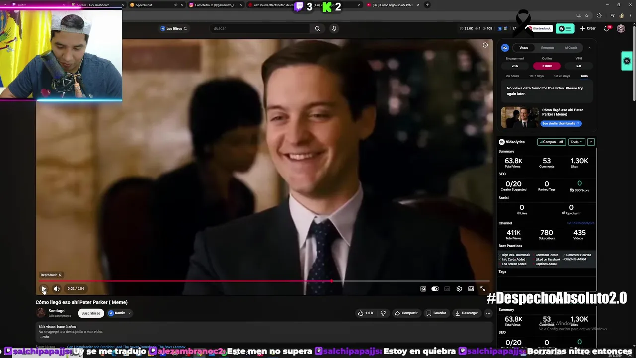This screenshot has height=358, width=636.
Task: Expand the dropdown arrow beside Remix
Action: point(130,313)
